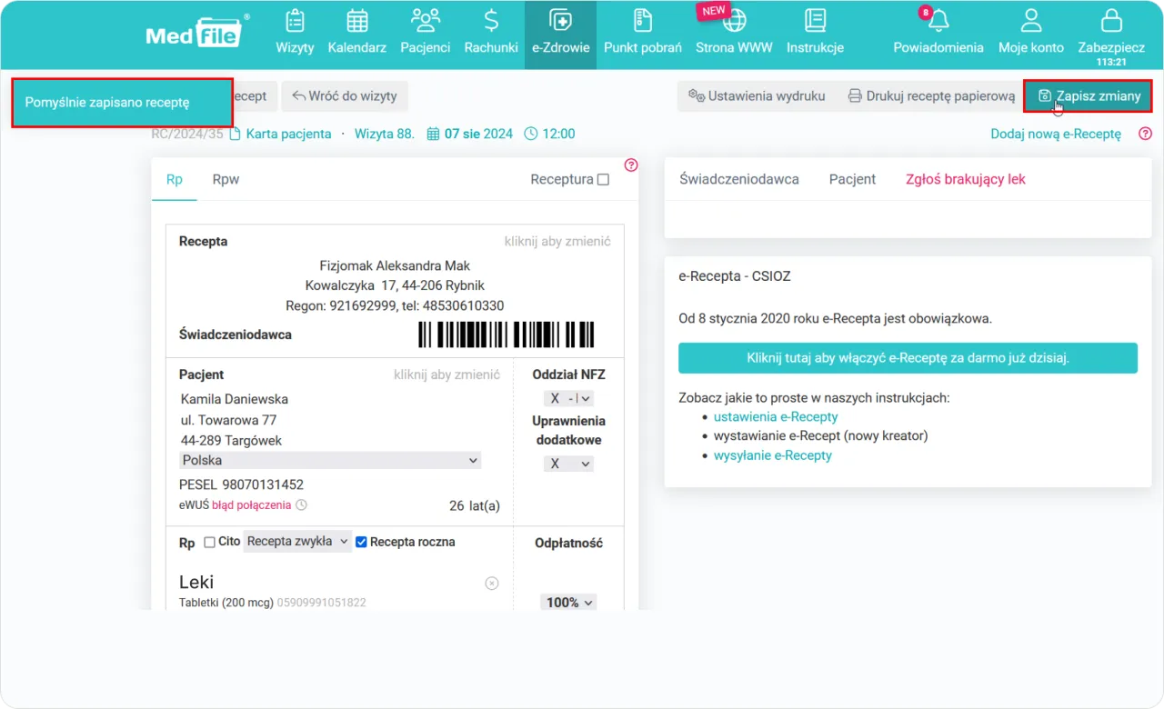Image resolution: width=1164 pixels, height=709 pixels.
Task: Click help icon beside Dodaj nową e-Receptę
Action: [x=1145, y=134]
